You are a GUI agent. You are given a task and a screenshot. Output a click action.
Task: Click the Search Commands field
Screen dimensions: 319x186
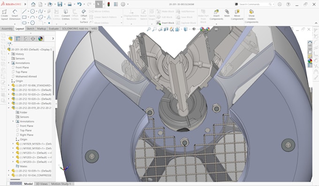point(254,4)
